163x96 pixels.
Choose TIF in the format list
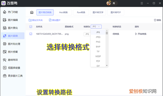98,51
